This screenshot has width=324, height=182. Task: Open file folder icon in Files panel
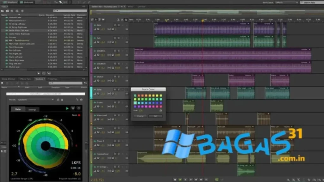(x=3, y=11)
